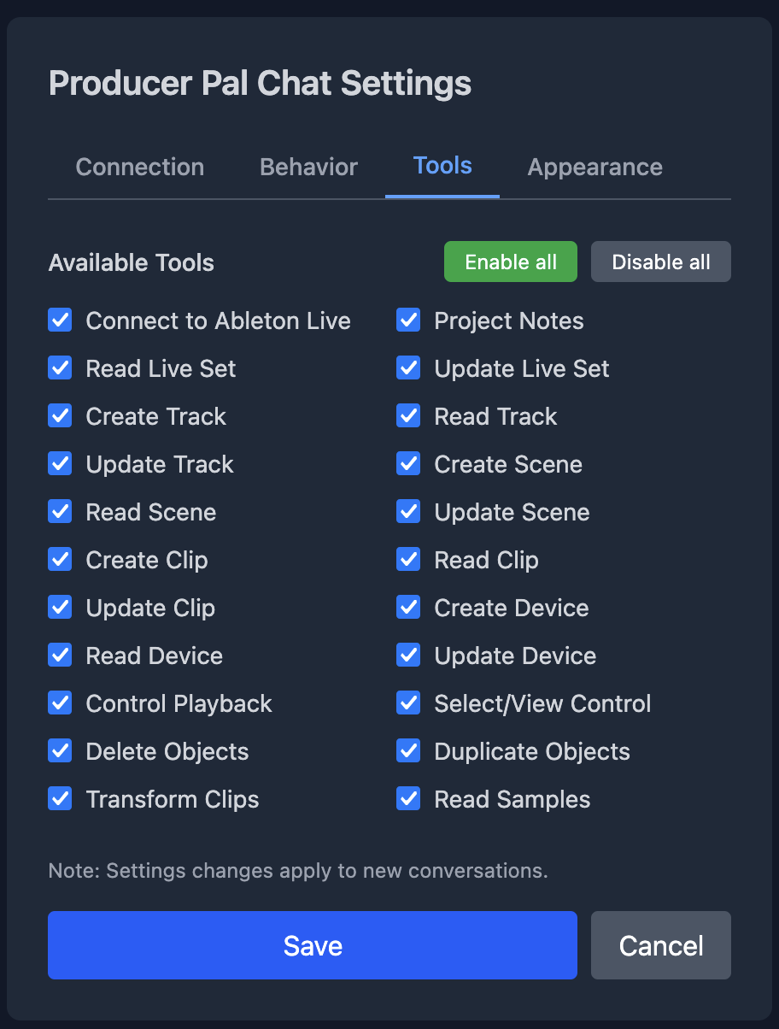This screenshot has height=1029, width=779.
Task: Uncheck the Select/View Control tool
Action: pos(408,703)
